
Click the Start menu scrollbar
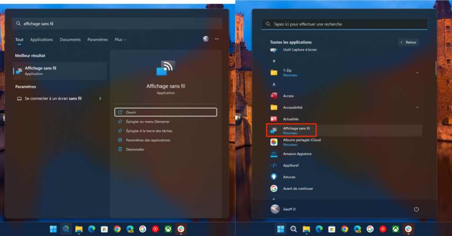point(436,68)
